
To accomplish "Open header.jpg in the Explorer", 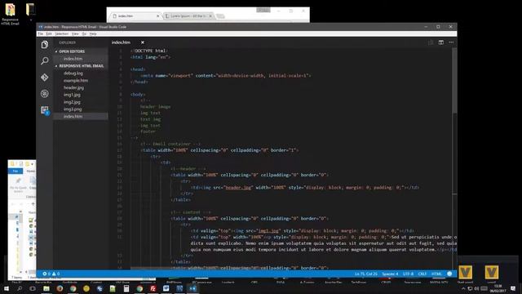I will pyautogui.click(x=74, y=87).
